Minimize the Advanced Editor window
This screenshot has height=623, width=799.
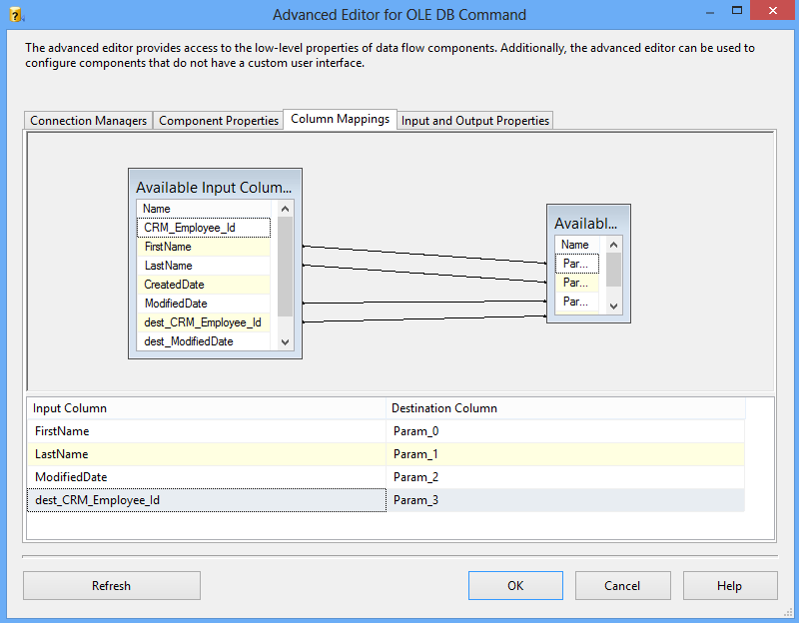tap(710, 12)
